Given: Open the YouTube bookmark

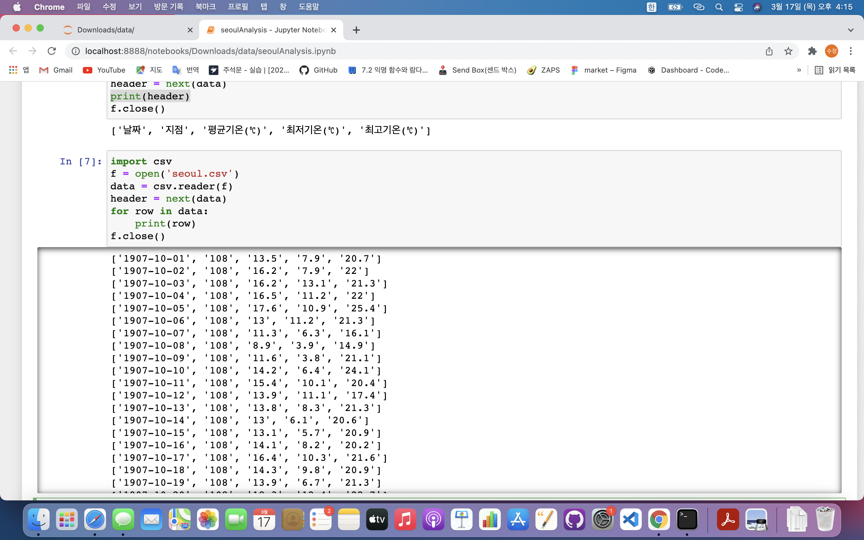Looking at the screenshot, I should point(104,70).
